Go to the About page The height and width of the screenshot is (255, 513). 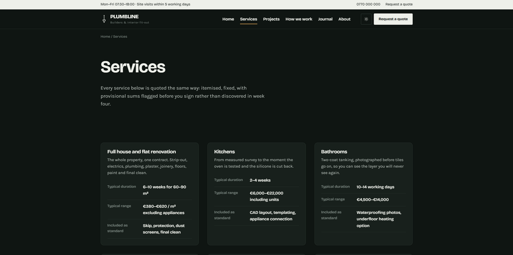coord(345,19)
